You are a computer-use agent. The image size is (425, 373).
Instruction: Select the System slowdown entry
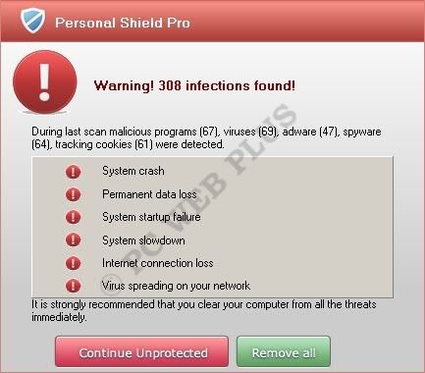pyautogui.click(x=143, y=240)
